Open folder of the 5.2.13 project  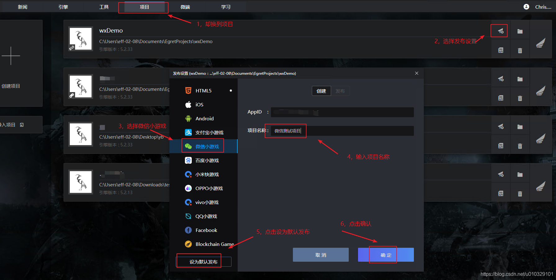[520, 174]
